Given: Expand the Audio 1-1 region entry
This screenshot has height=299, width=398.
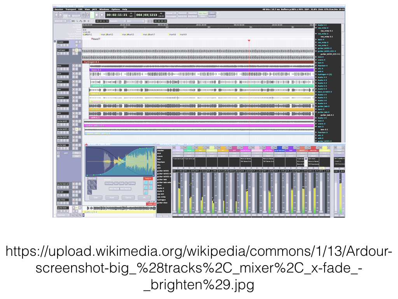Looking at the screenshot, I should 316,25.
